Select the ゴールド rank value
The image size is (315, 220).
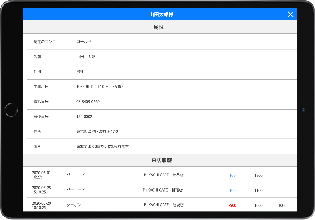click(84, 42)
